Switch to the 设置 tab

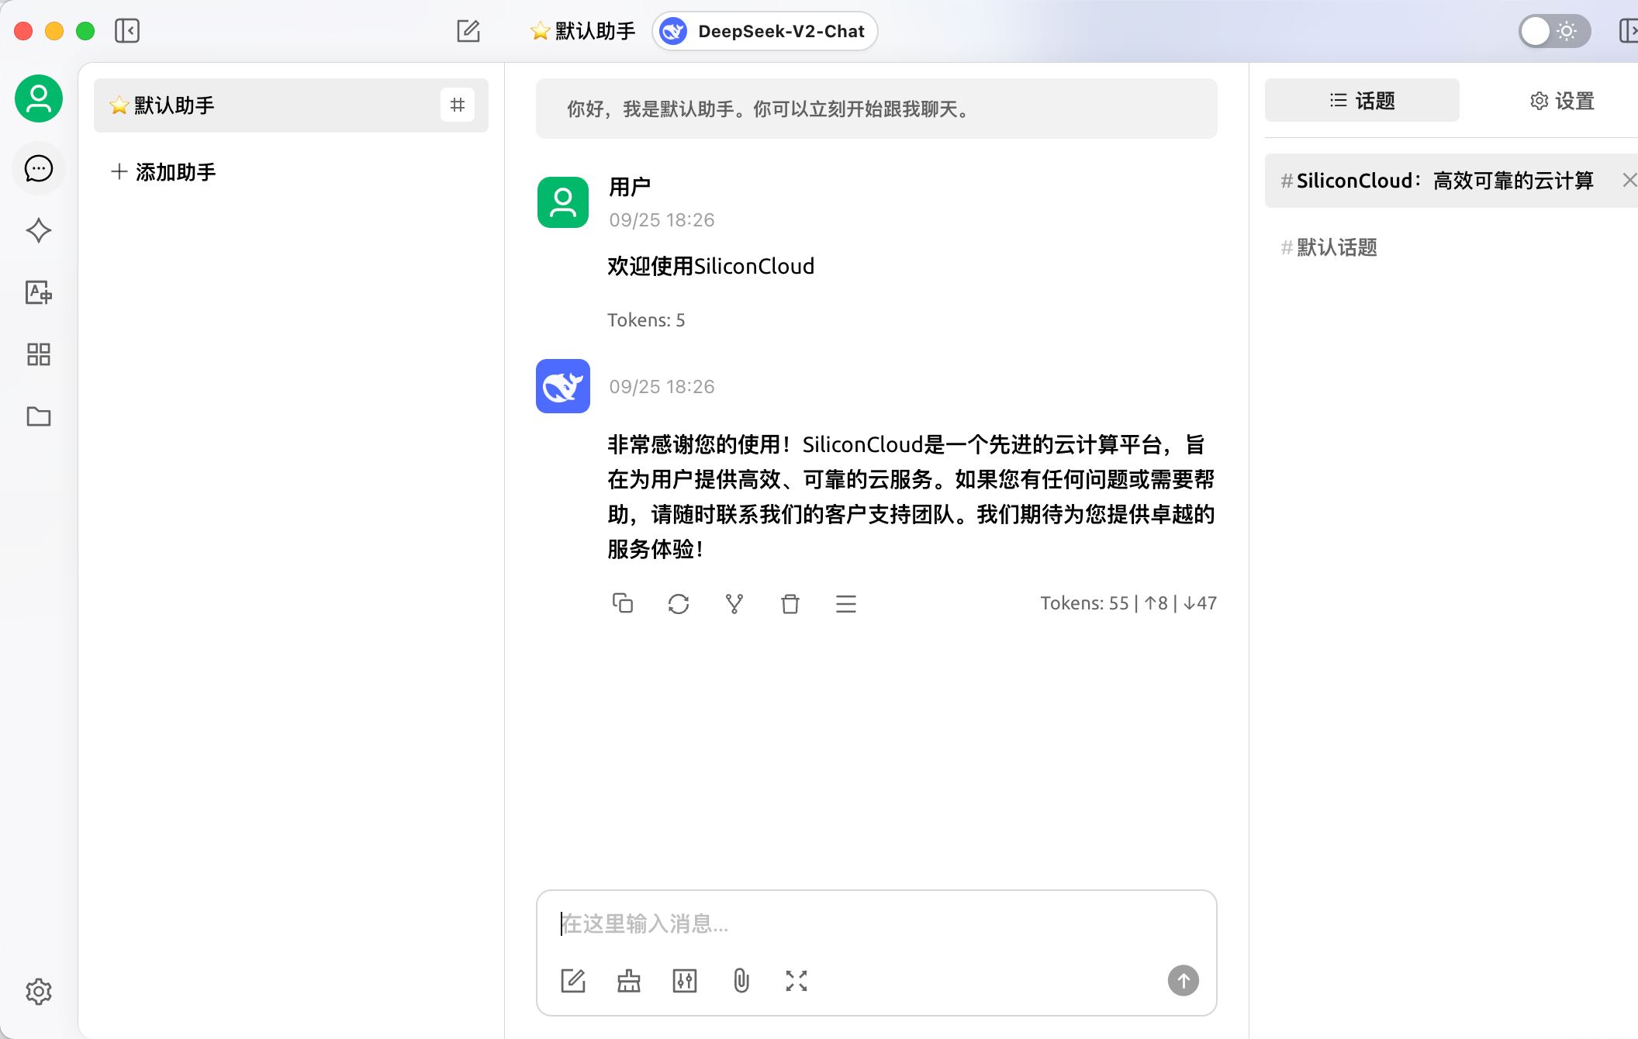(1560, 100)
